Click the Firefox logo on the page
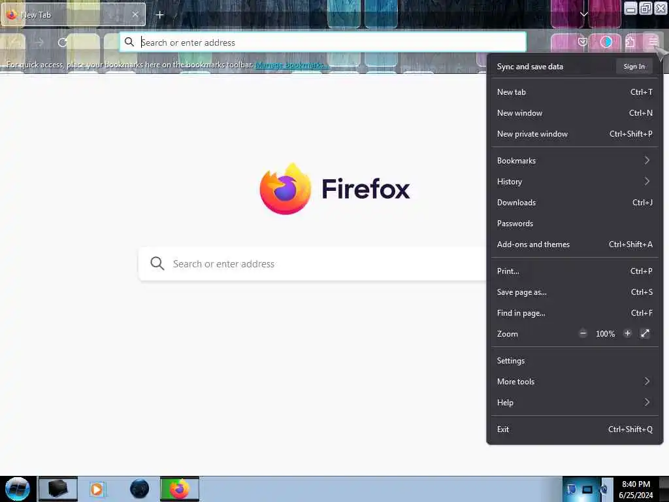669x502 pixels. point(286,189)
